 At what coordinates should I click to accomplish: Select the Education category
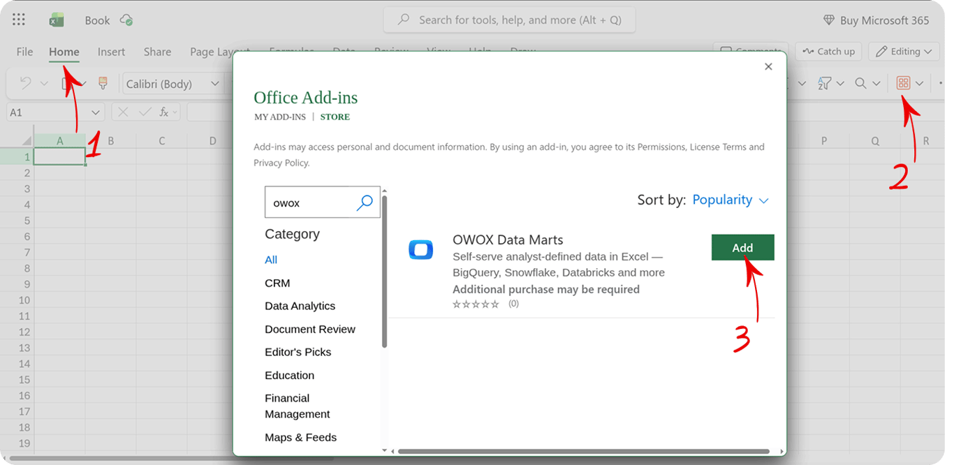pyautogui.click(x=290, y=376)
